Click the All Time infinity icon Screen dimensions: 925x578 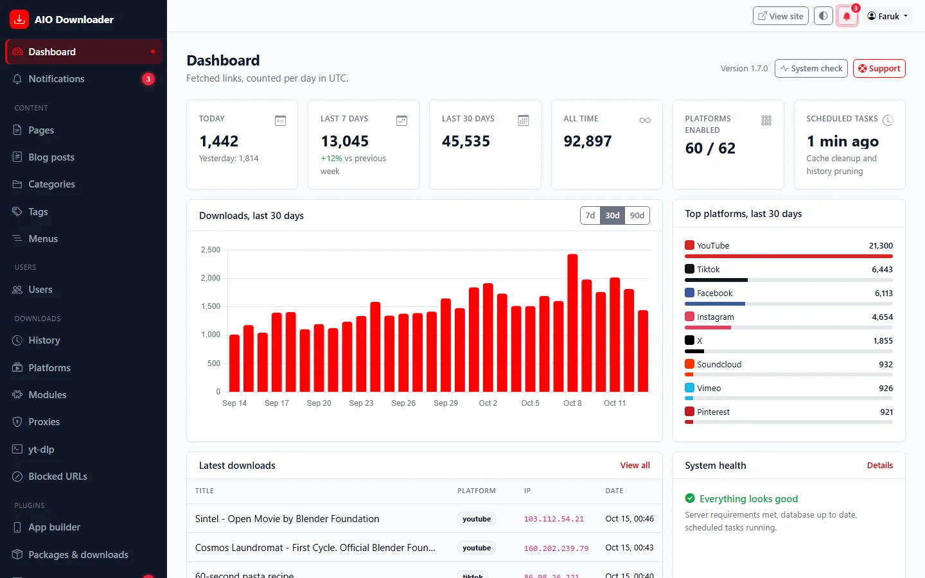[645, 120]
